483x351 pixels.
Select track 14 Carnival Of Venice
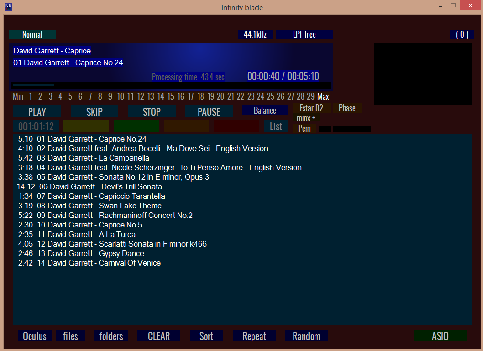coord(242,263)
